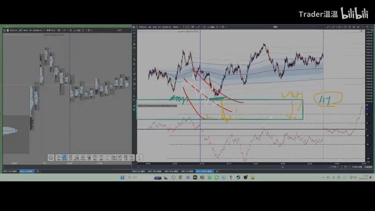The height and width of the screenshot is (211, 375).
Task: Open Notion from the taskbar
Action: point(202,178)
